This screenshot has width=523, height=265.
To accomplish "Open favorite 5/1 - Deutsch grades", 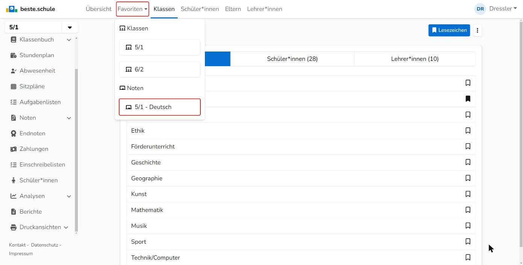I will (160, 107).
